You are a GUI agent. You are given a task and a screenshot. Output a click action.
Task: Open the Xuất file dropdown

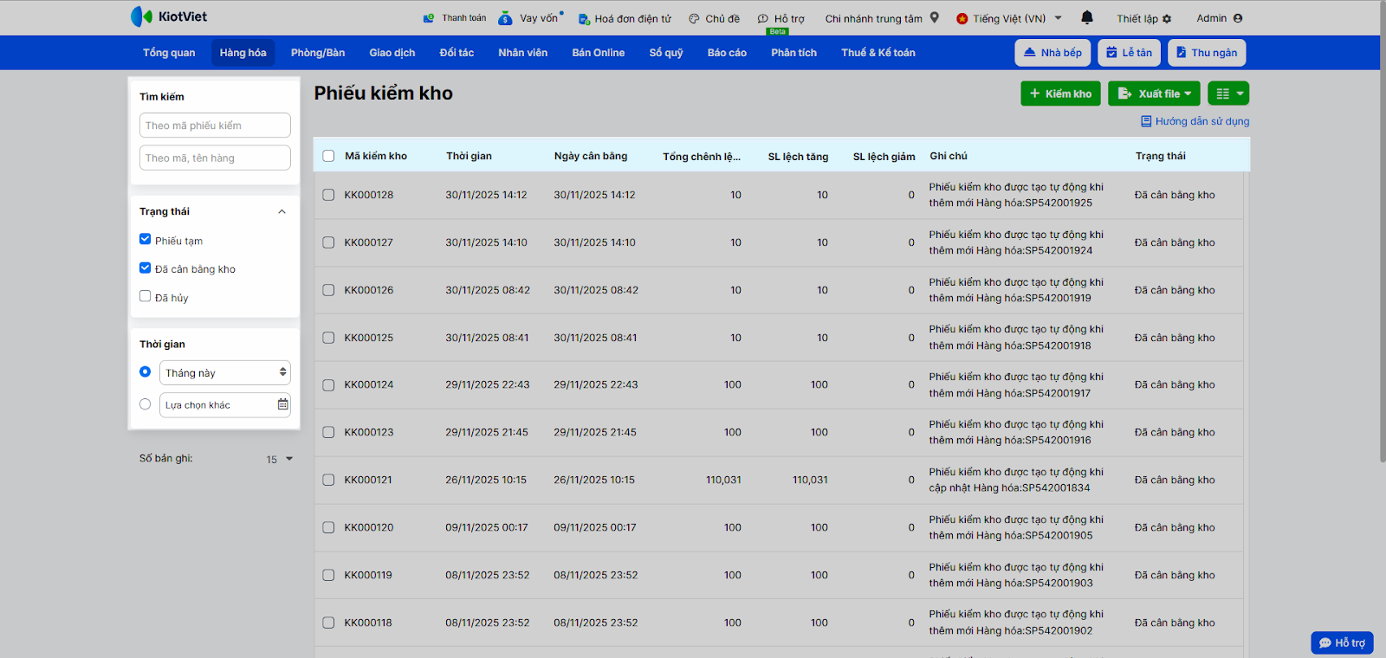pyautogui.click(x=1154, y=94)
